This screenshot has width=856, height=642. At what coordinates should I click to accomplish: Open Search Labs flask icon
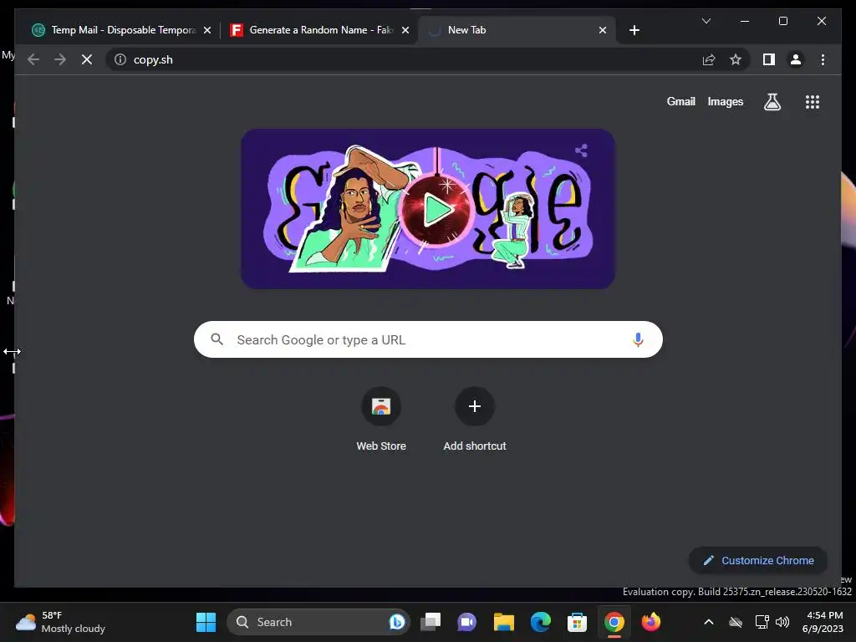(772, 101)
